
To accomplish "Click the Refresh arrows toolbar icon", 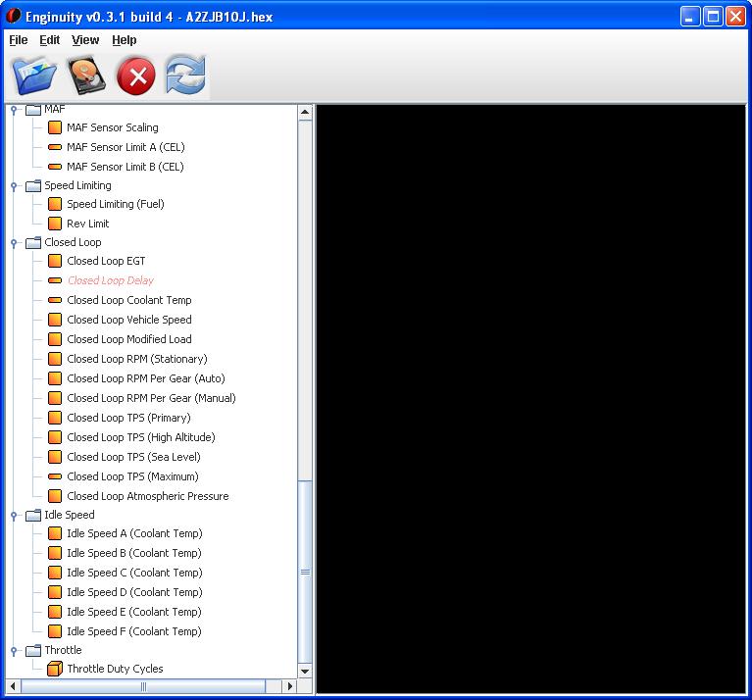I will coord(186,75).
